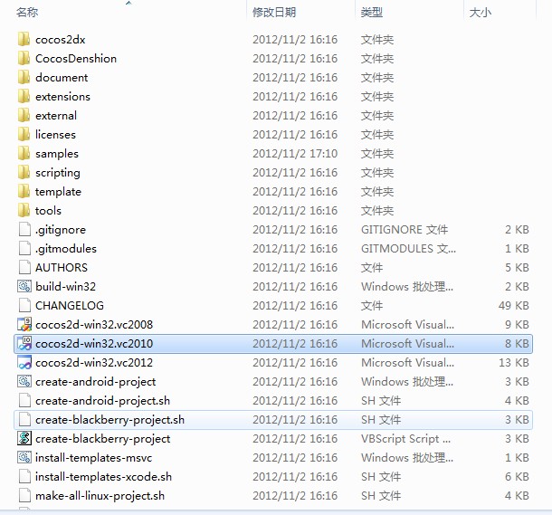Viewport: 552px width, 515px height.
Task: Select the cocos2d-win32.vc2008 file name
Action: [94, 325]
